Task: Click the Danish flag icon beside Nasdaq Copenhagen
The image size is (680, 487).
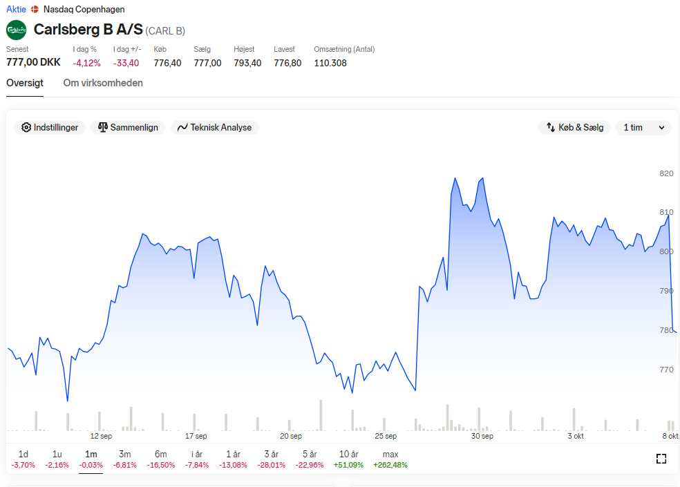Action: click(x=35, y=9)
